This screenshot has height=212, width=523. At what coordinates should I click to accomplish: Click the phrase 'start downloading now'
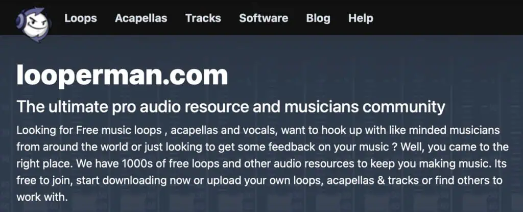[x=139, y=181]
